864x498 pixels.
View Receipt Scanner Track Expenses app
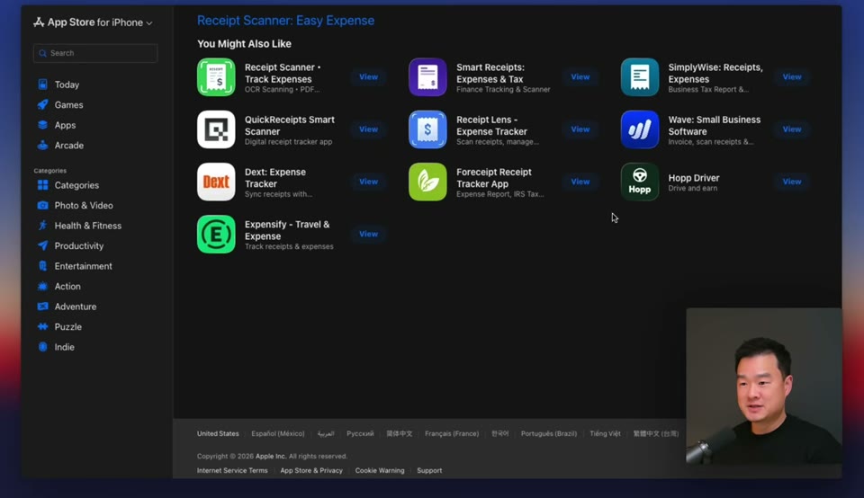369,77
